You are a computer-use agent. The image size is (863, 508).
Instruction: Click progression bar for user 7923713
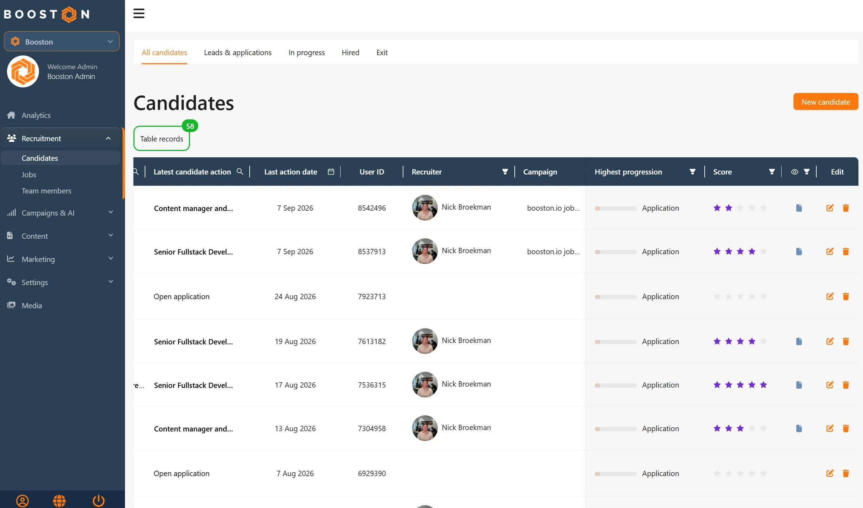[615, 297]
